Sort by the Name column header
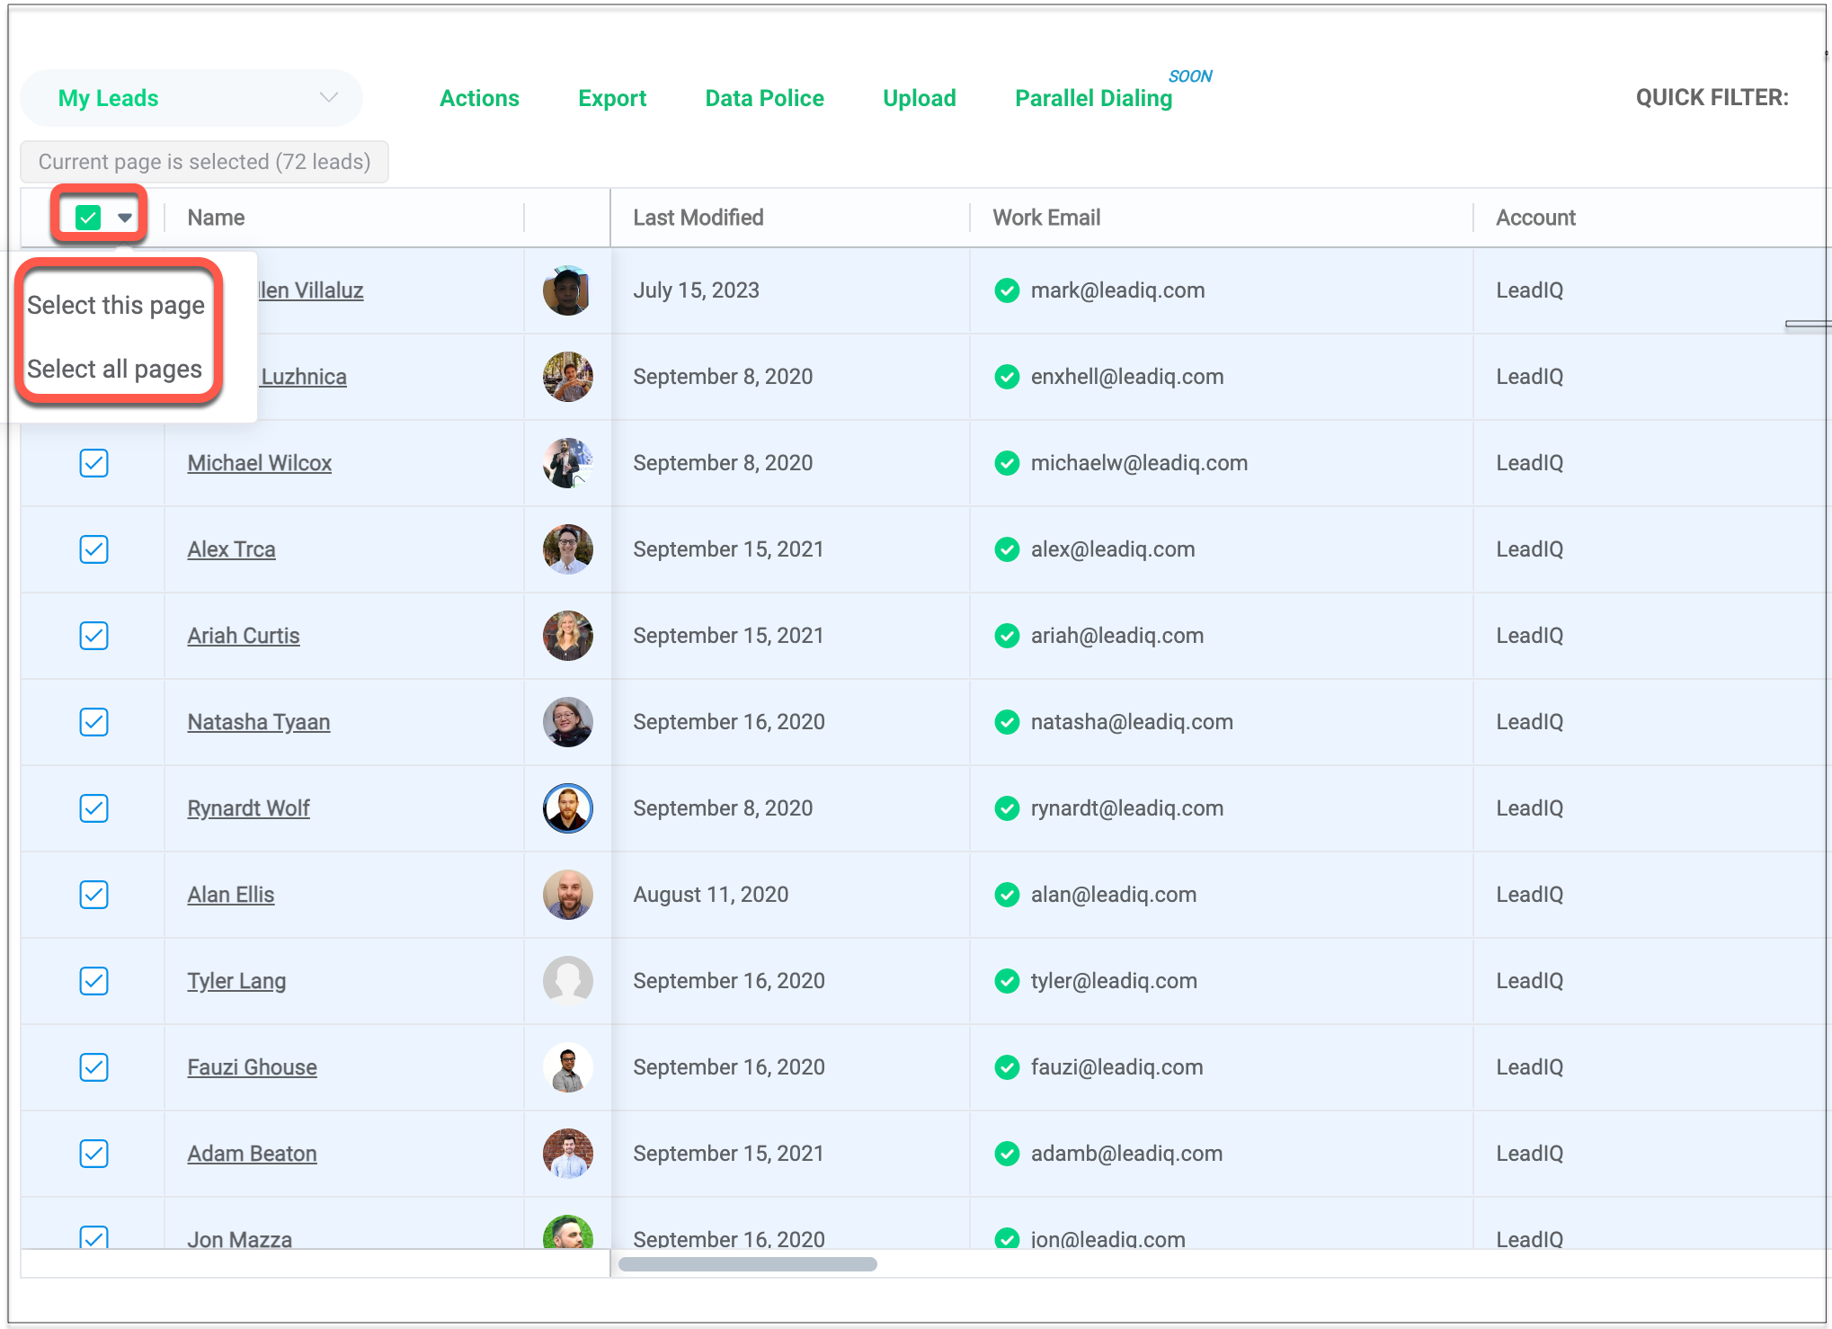 (x=216, y=218)
